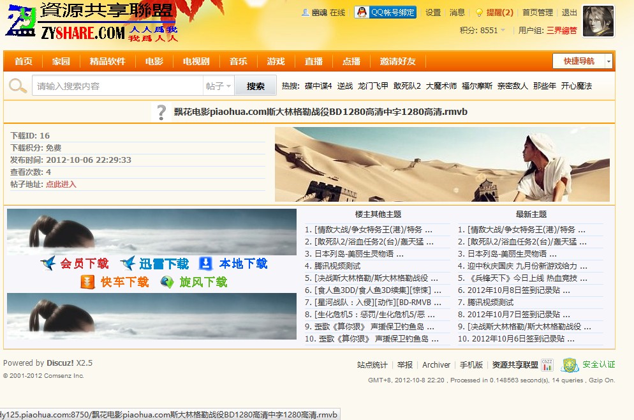Click the 迅雷下载 download link
This screenshot has width=634, height=420.
click(x=164, y=264)
